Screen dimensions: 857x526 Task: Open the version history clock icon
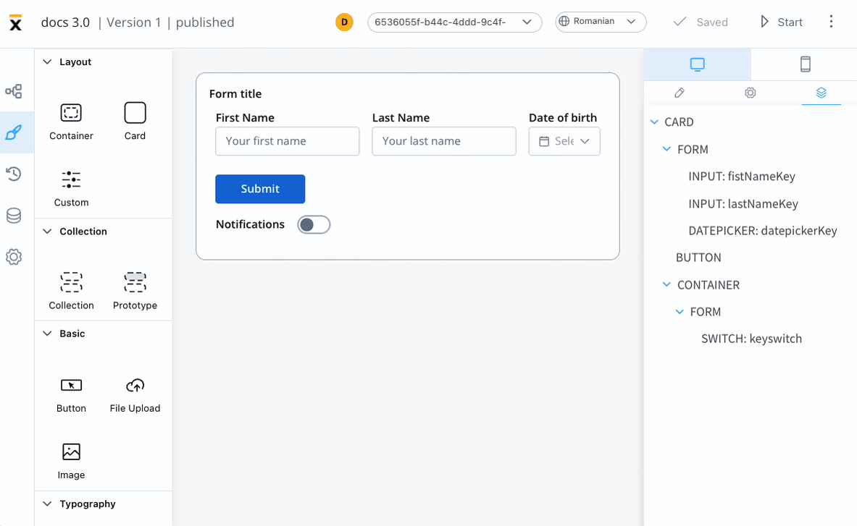click(x=14, y=174)
